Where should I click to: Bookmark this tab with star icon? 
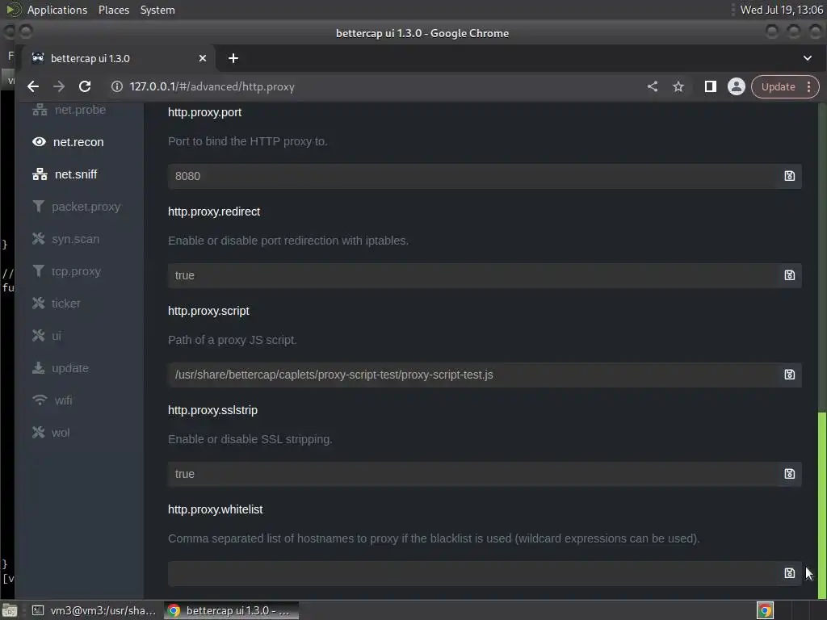tap(678, 86)
